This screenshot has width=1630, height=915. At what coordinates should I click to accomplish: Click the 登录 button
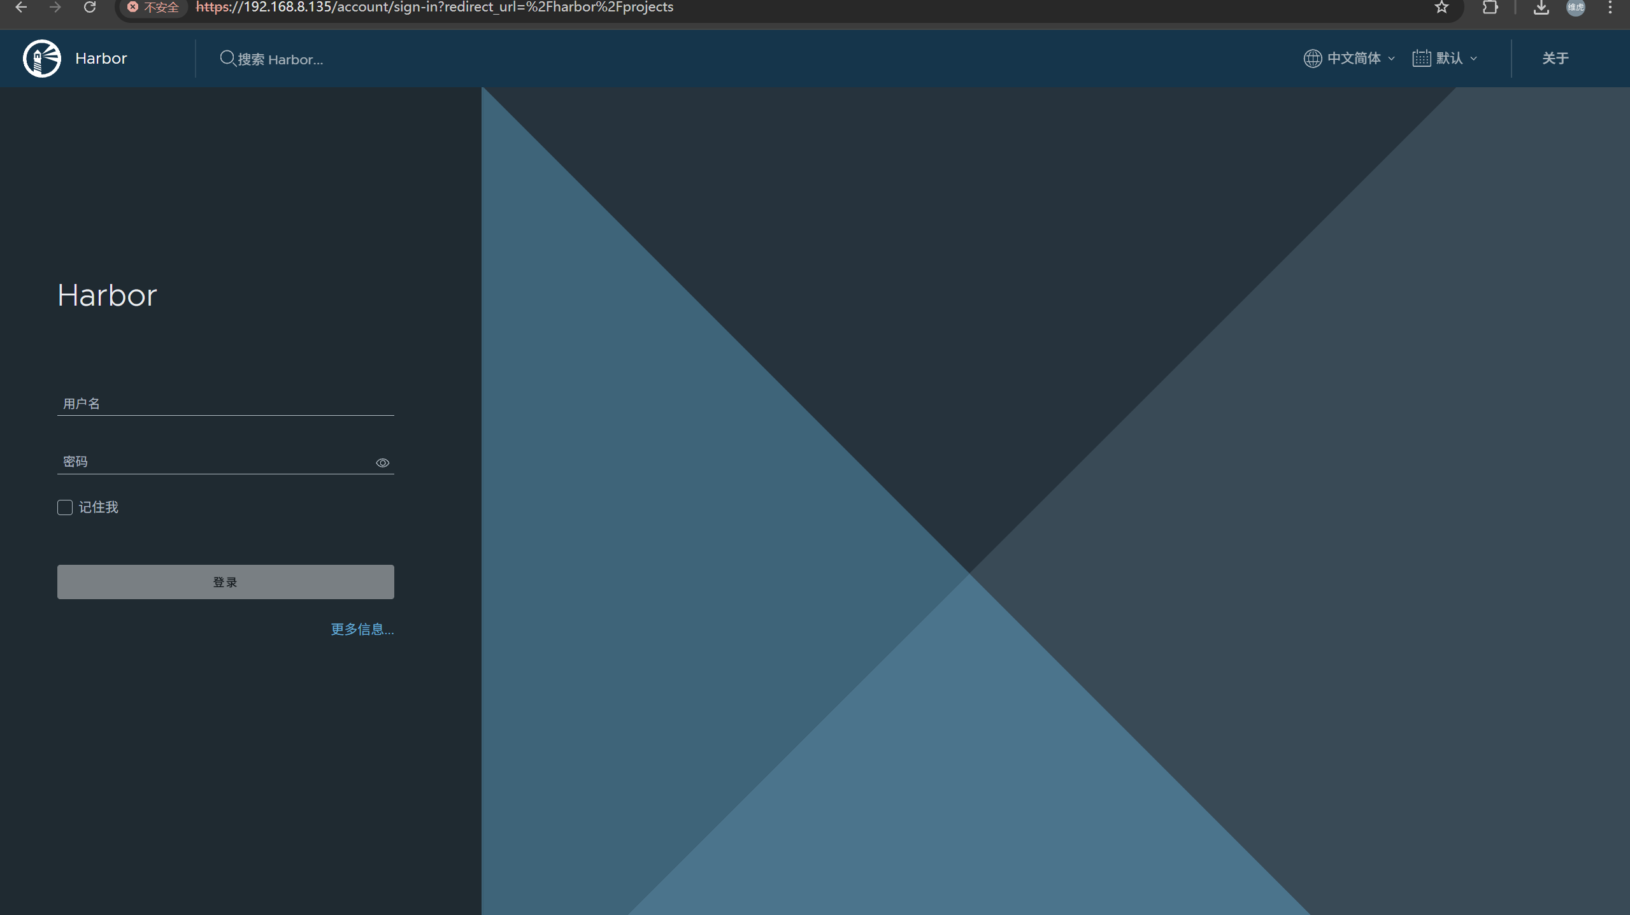[x=225, y=582]
